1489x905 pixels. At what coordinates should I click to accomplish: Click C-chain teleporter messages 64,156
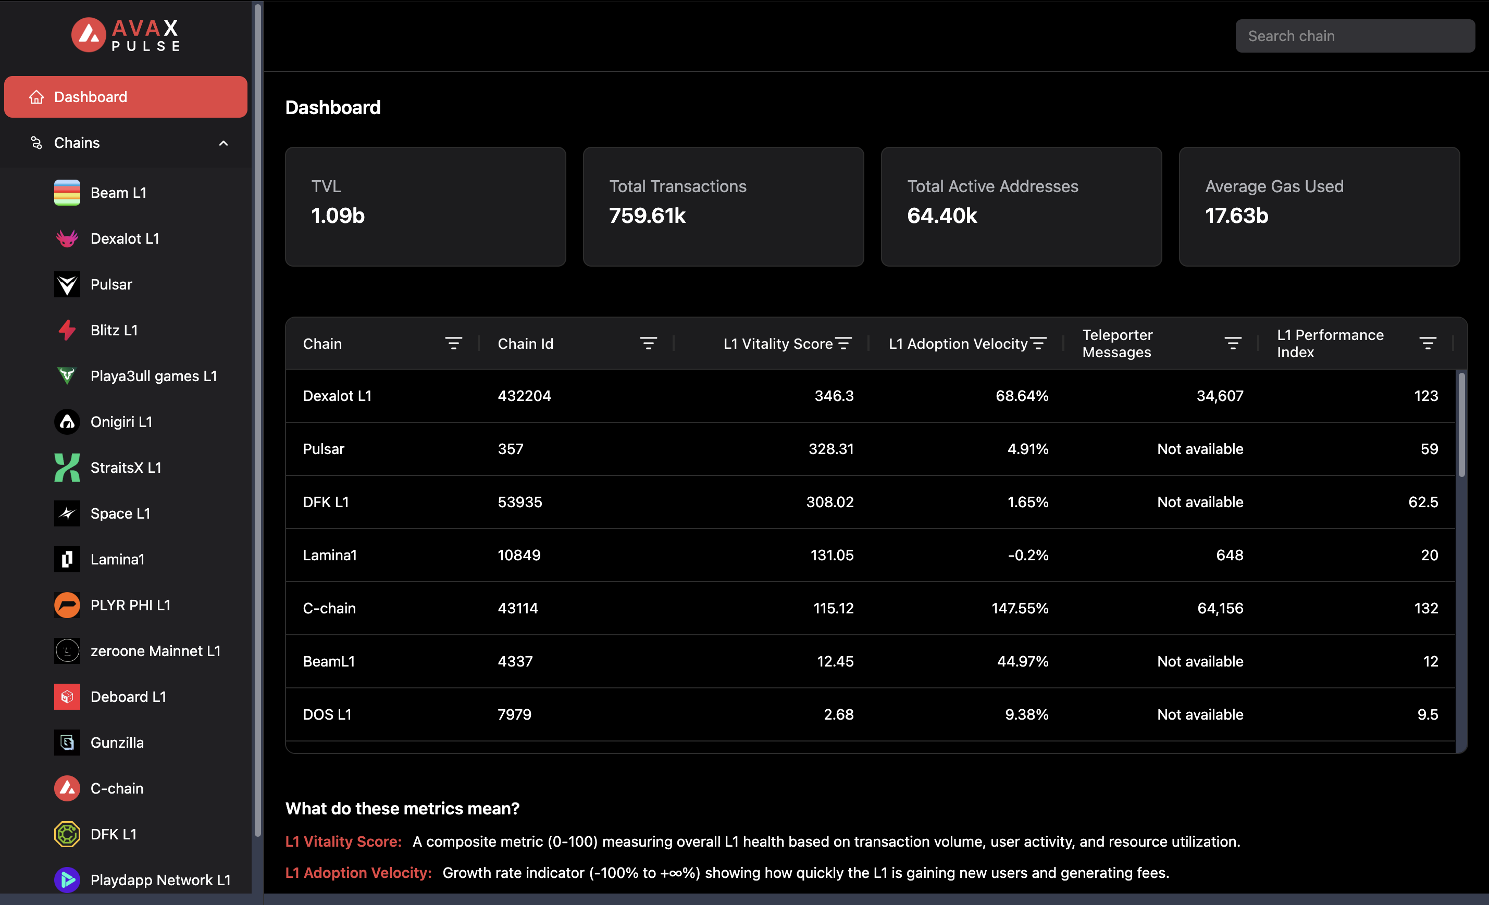[1220, 608]
